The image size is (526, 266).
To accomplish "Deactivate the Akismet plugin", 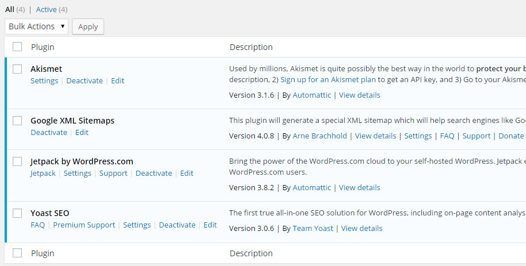I will click(x=85, y=81).
